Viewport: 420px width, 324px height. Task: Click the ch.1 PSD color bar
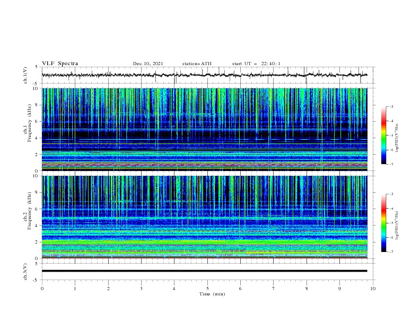click(x=383, y=136)
